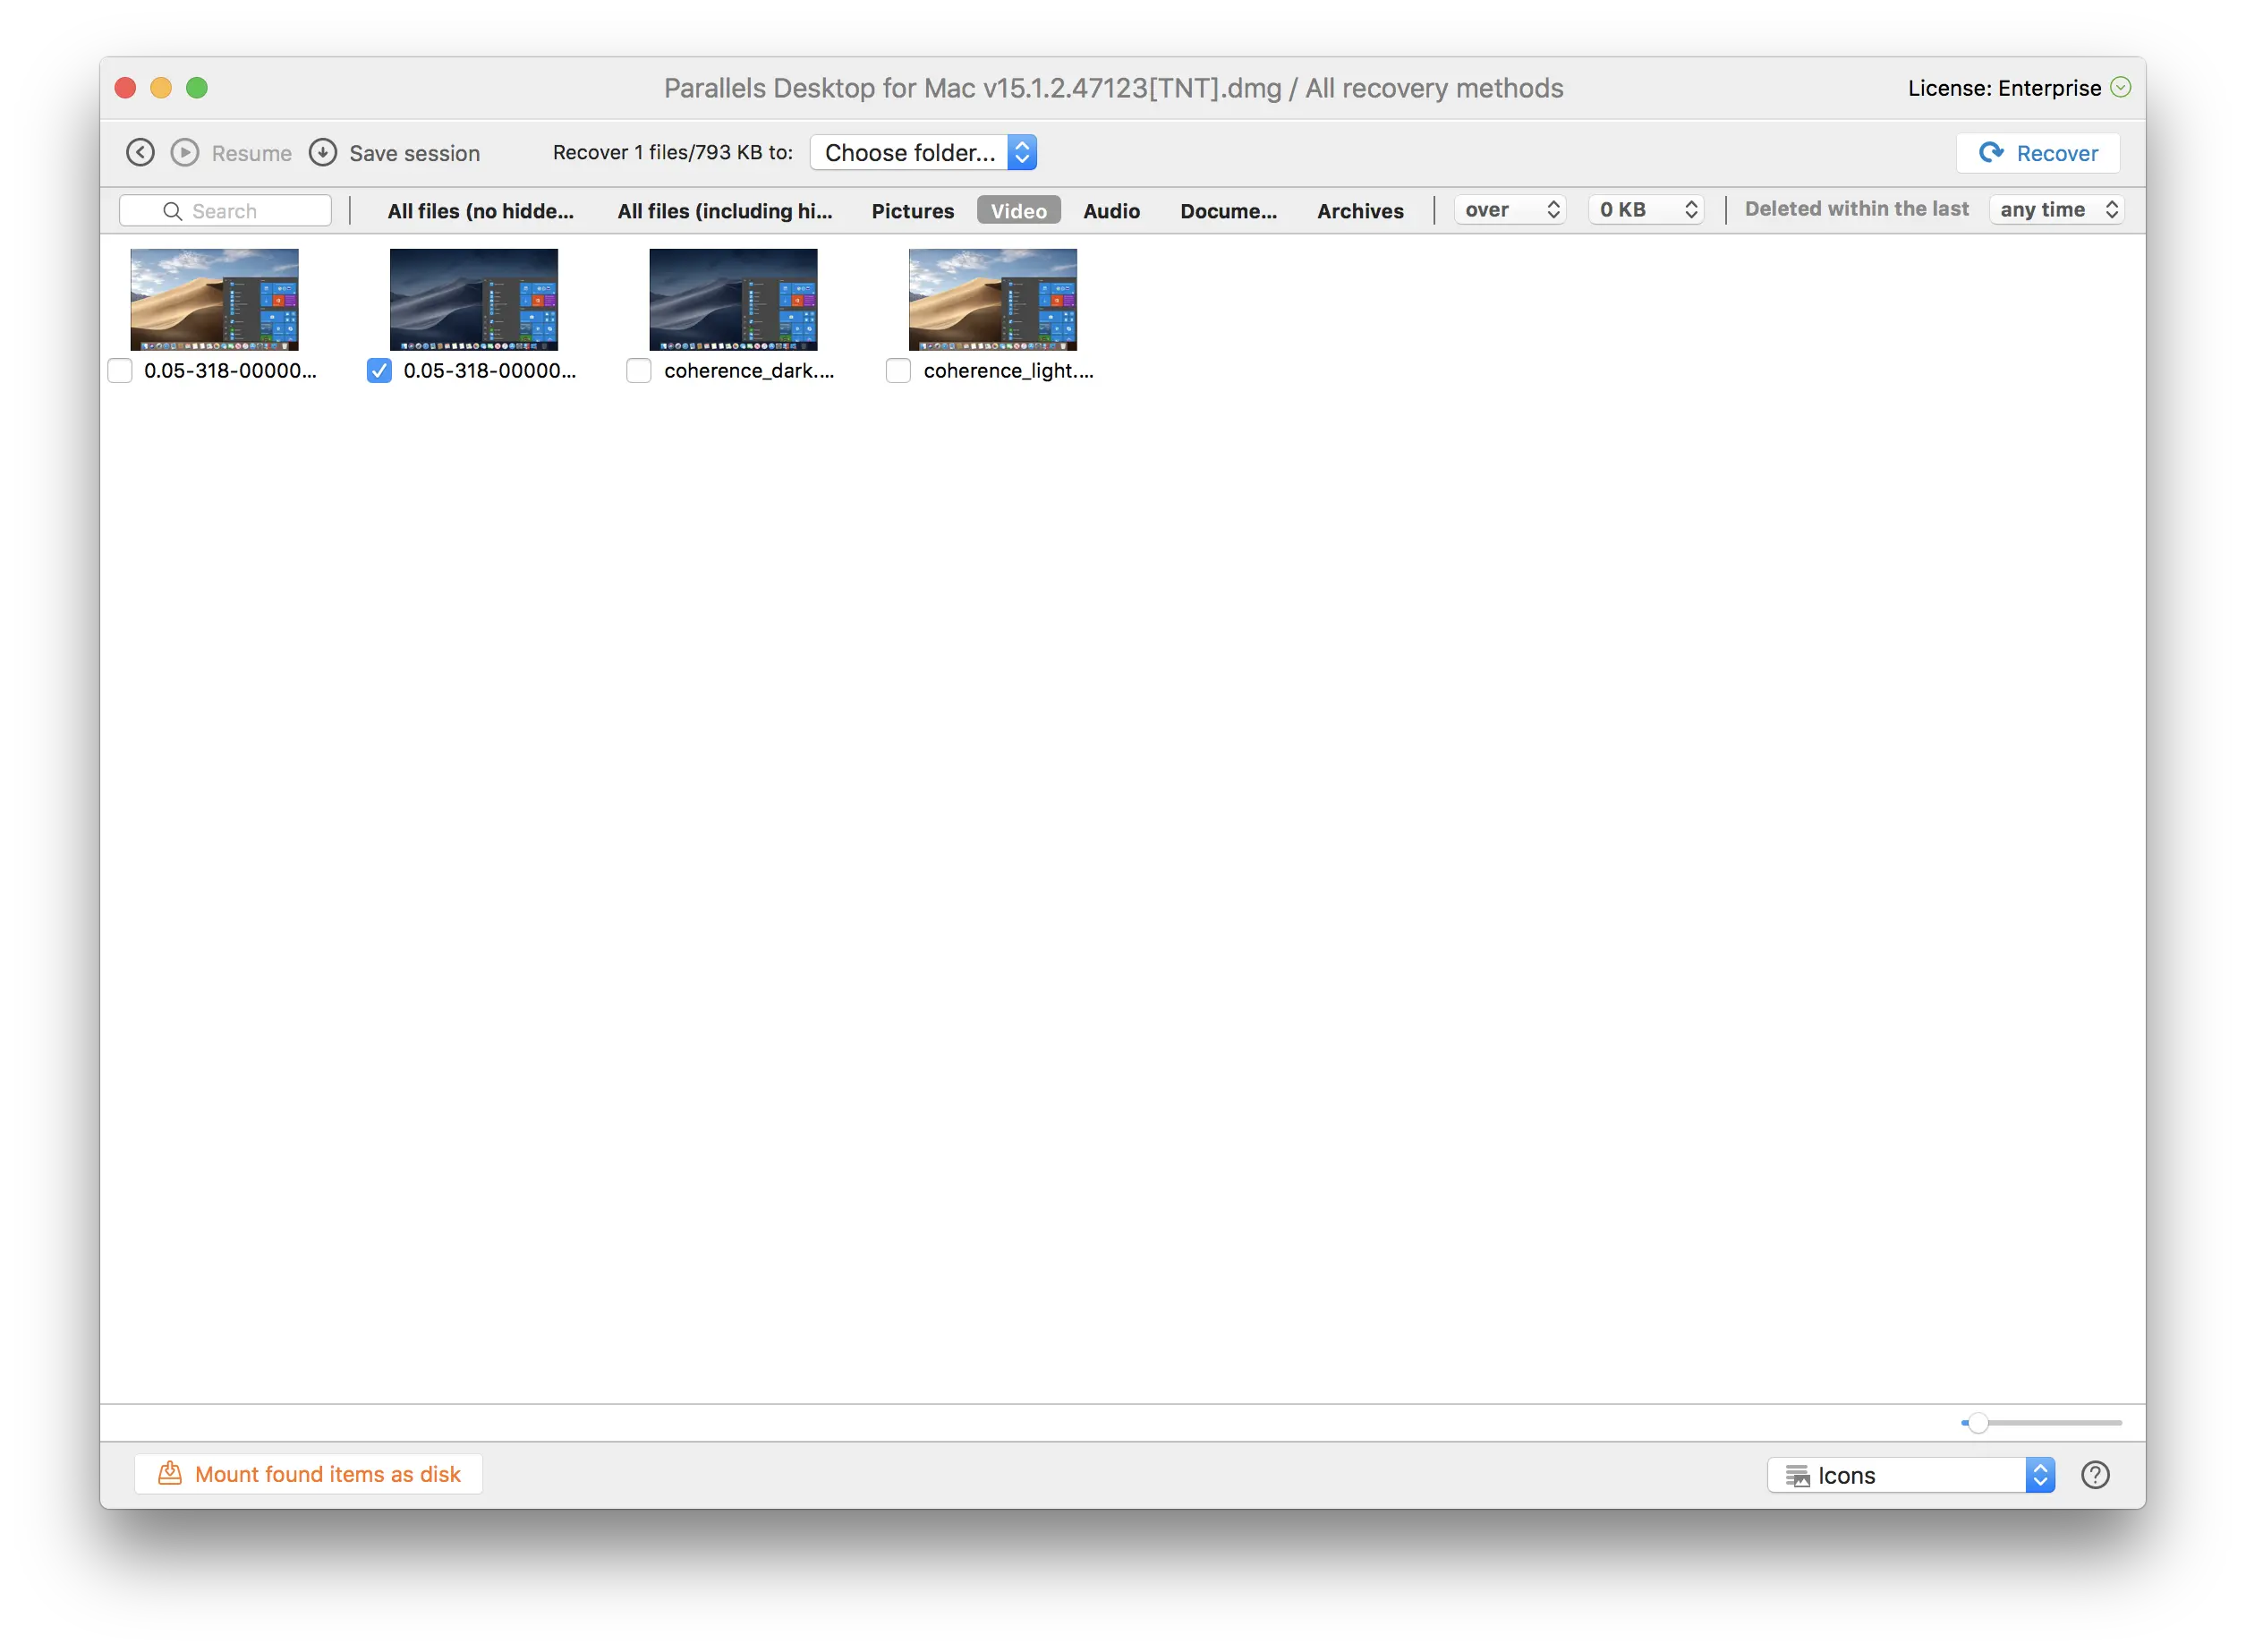Screen dimensions: 2246x1652
Task: Tick the coherence_dark file checkbox
Action: 639,371
